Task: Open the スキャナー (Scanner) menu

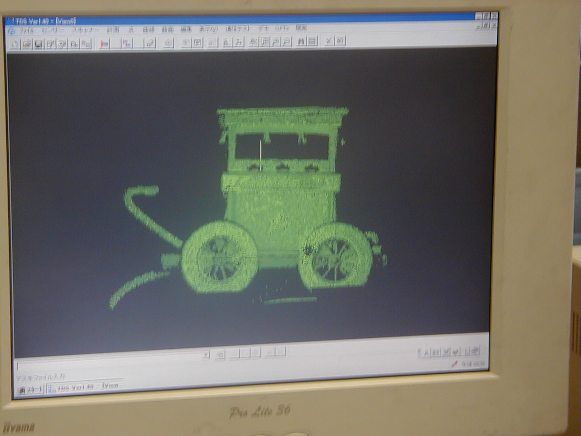Action: coord(85,30)
